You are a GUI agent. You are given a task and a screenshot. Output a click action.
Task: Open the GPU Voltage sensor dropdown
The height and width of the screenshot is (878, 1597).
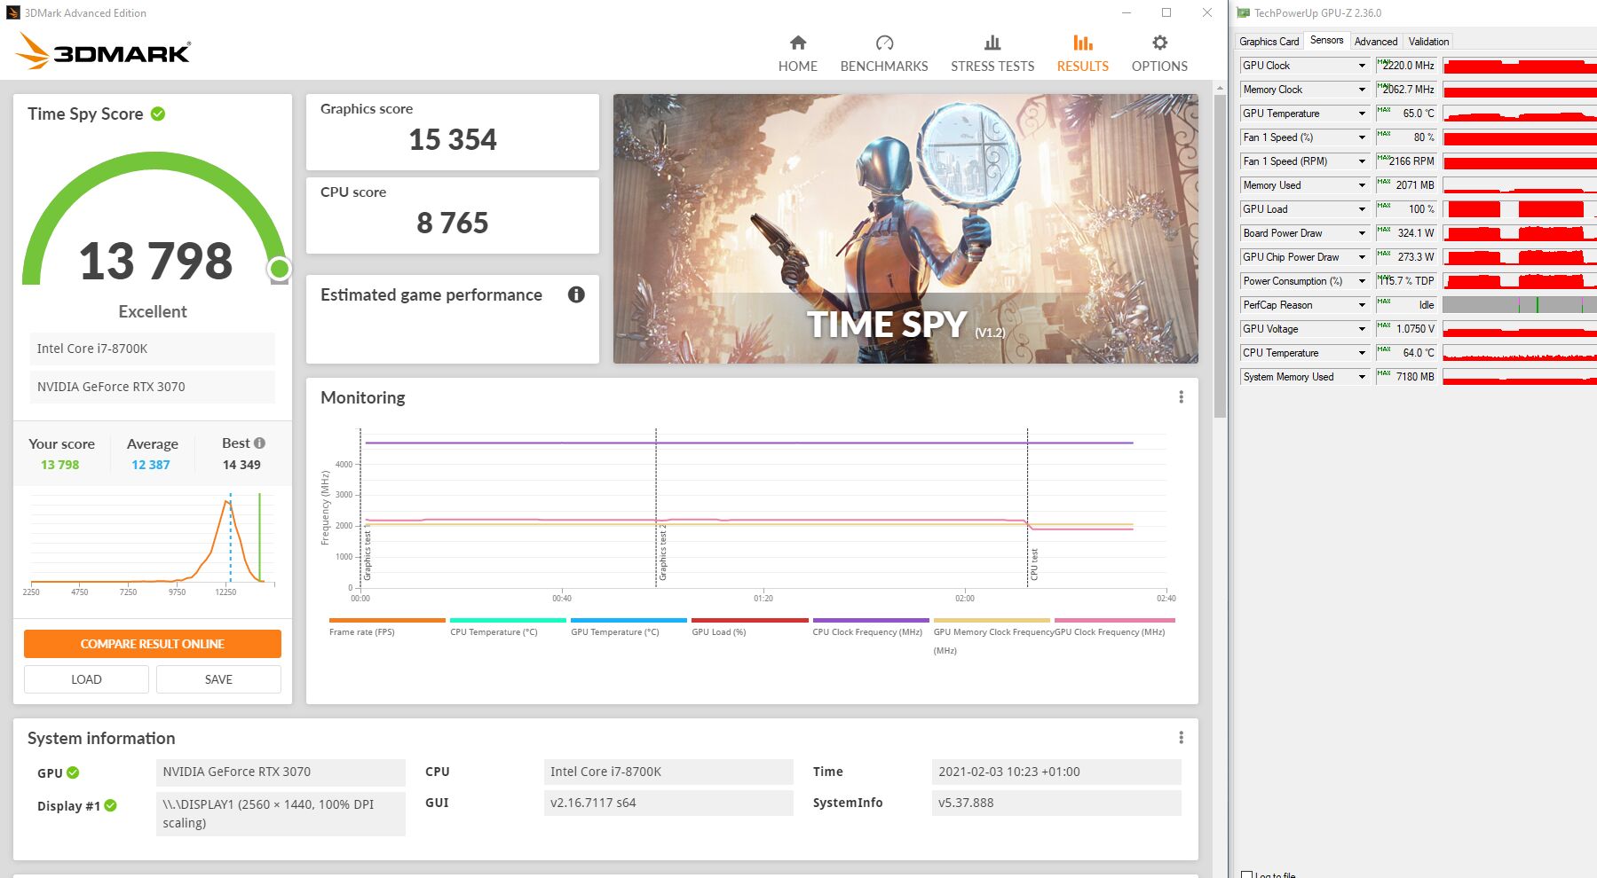tap(1362, 329)
